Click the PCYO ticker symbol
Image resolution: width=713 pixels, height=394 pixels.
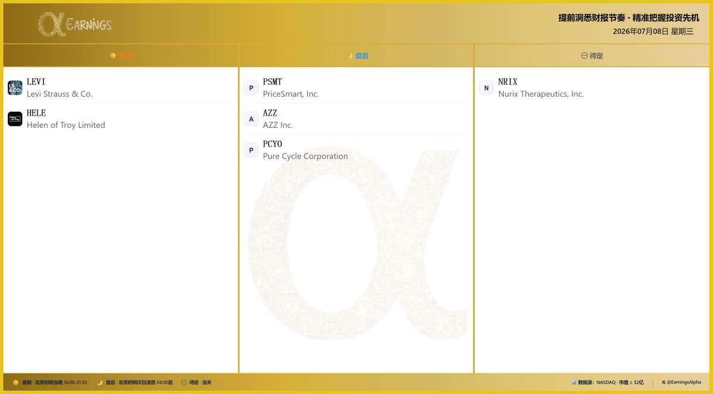coord(273,144)
